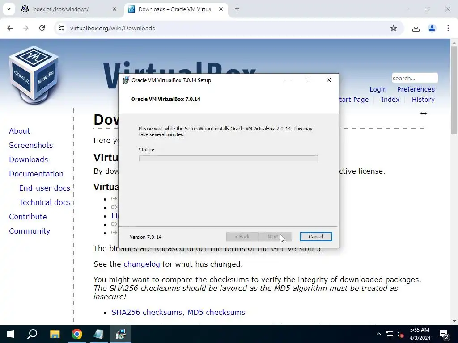Open Chrome three-dot menu
The height and width of the screenshot is (343, 458).
click(448, 28)
